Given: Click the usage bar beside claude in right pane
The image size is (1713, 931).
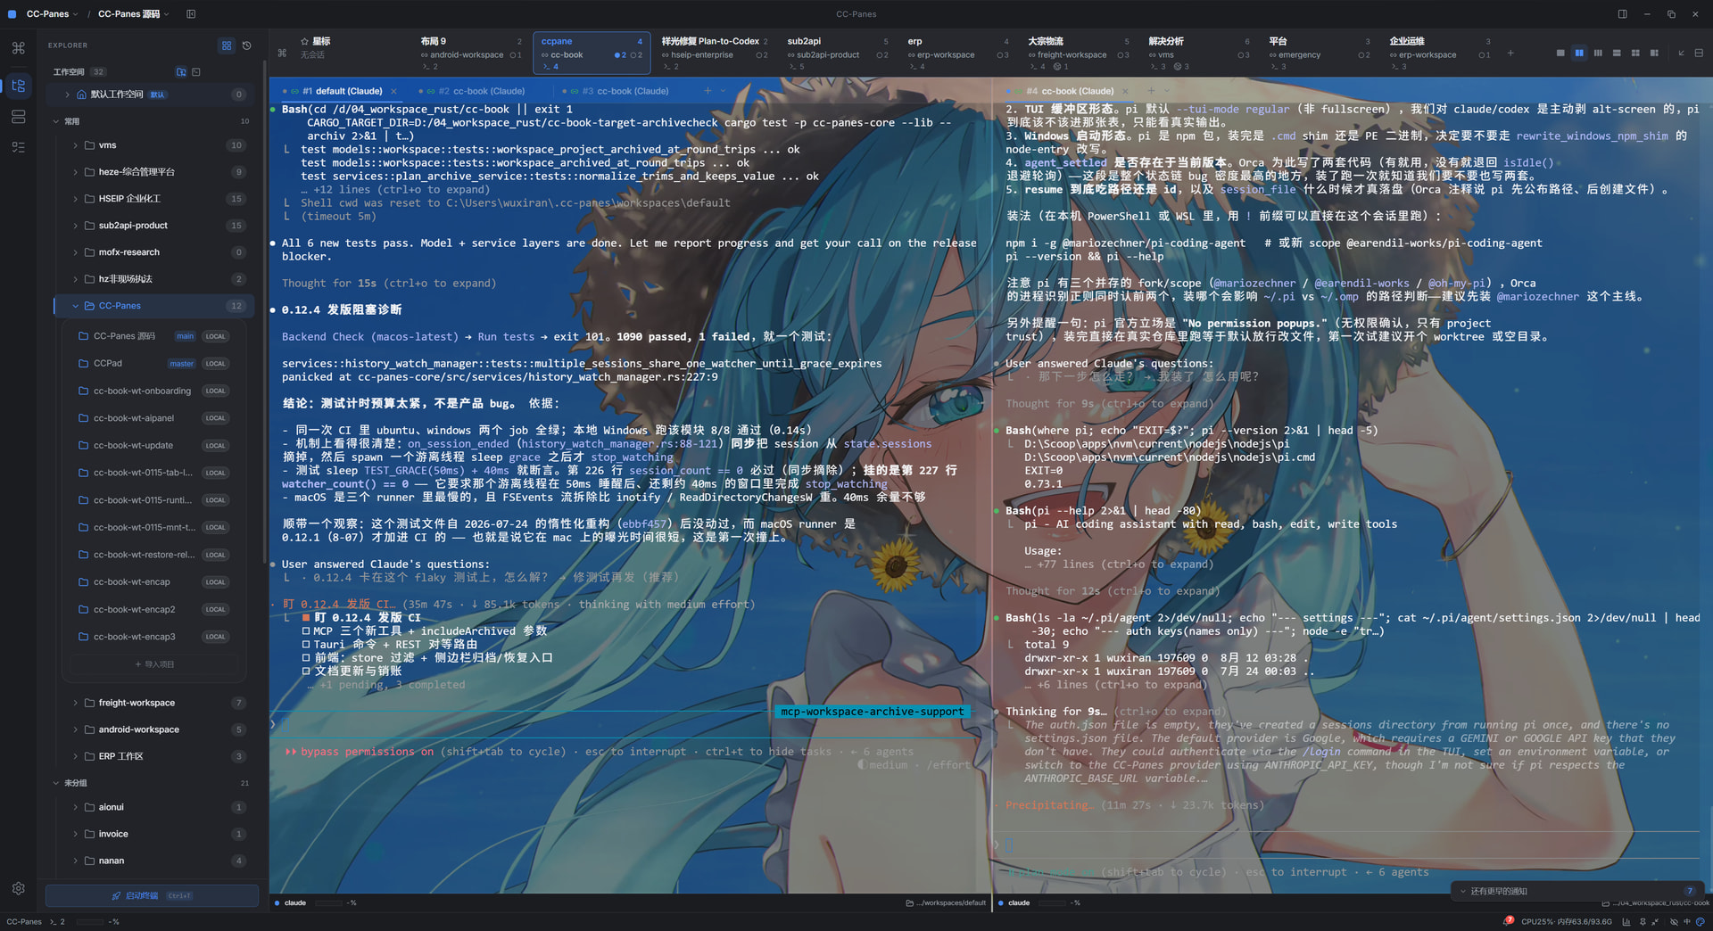Looking at the screenshot, I should tap(1053, 903).
